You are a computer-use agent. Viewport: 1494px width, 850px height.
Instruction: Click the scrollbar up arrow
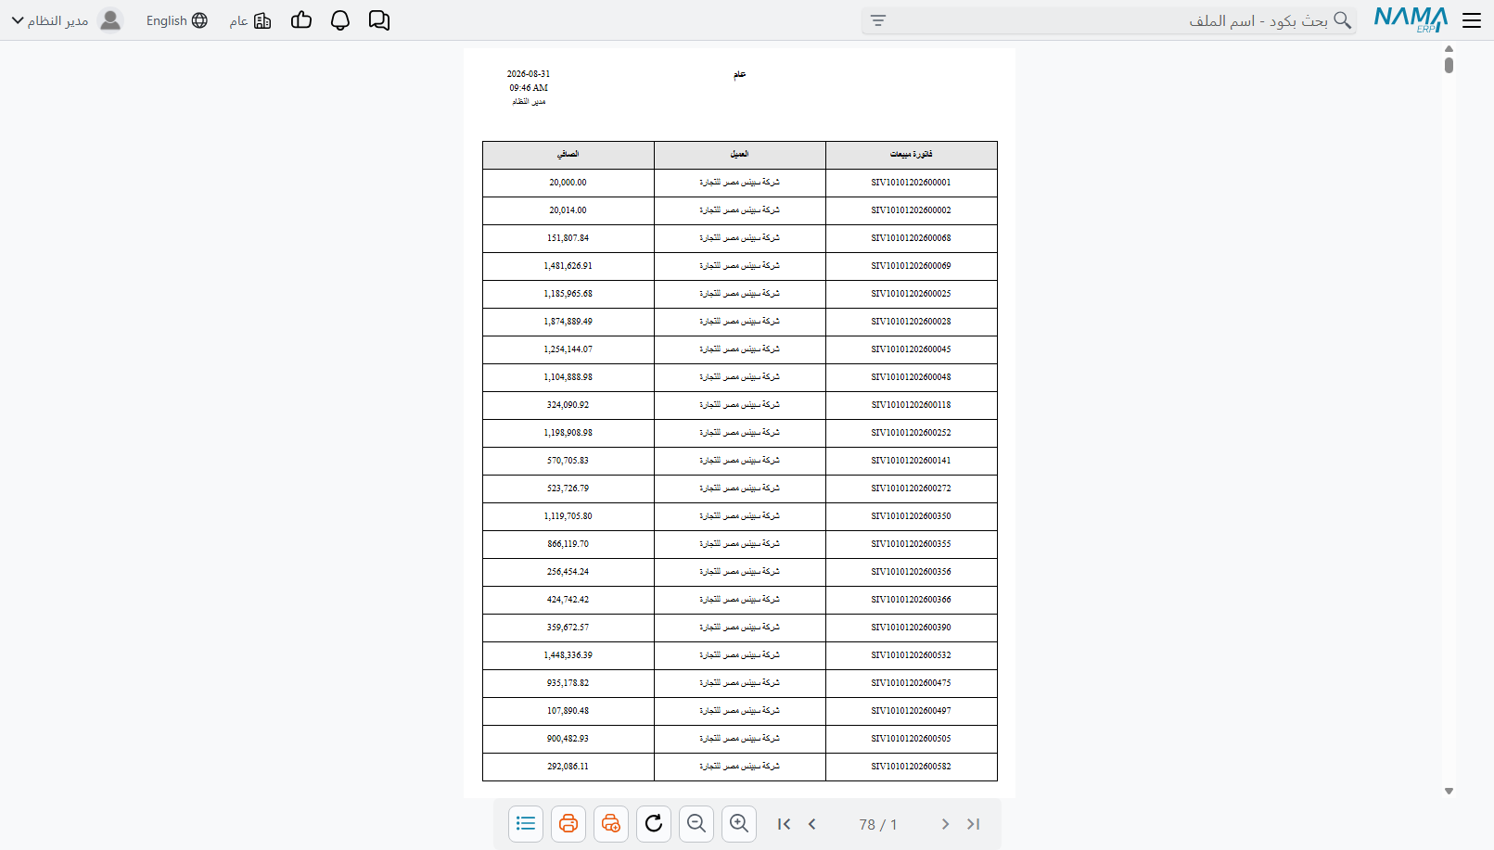point(1449,49)
